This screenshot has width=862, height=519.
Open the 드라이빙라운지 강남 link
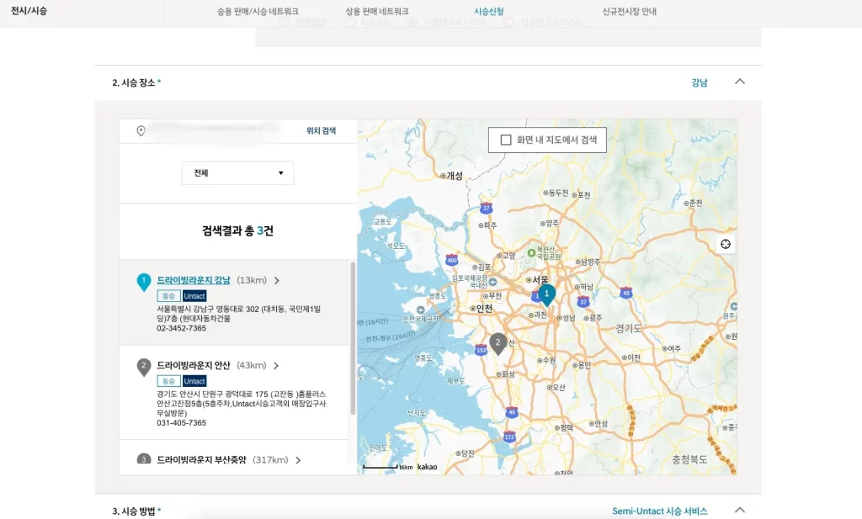[x=193, y=280]
